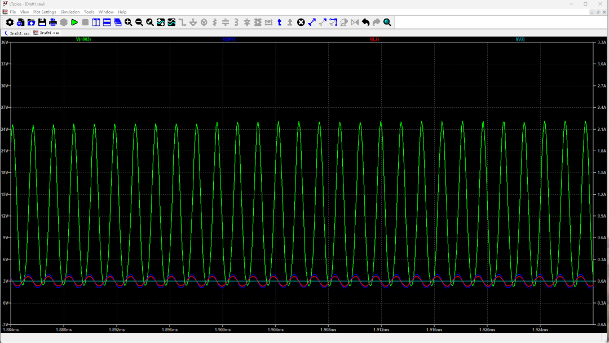Select the blue Id(M1) trace label

[229, 39]
